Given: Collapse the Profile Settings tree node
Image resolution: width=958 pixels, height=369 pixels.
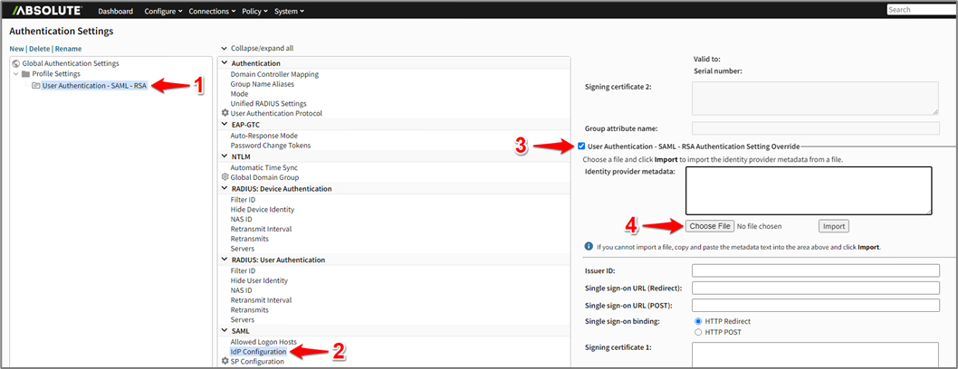Looking at the screenshot, I should click(15, 74).
